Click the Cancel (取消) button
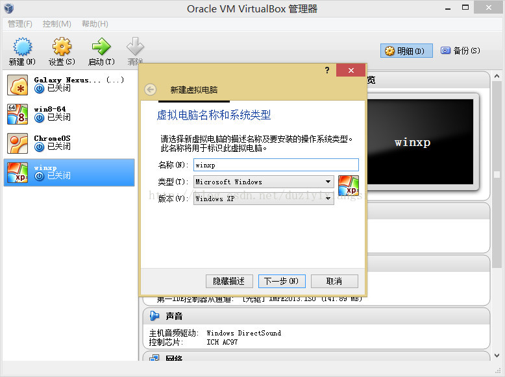Image resolution: width=505 pixels, height=377 pixels. (x=334, y=282)
